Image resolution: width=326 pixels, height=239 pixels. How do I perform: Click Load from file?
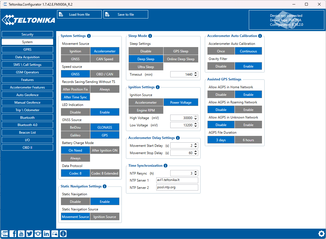pos(79,14)
